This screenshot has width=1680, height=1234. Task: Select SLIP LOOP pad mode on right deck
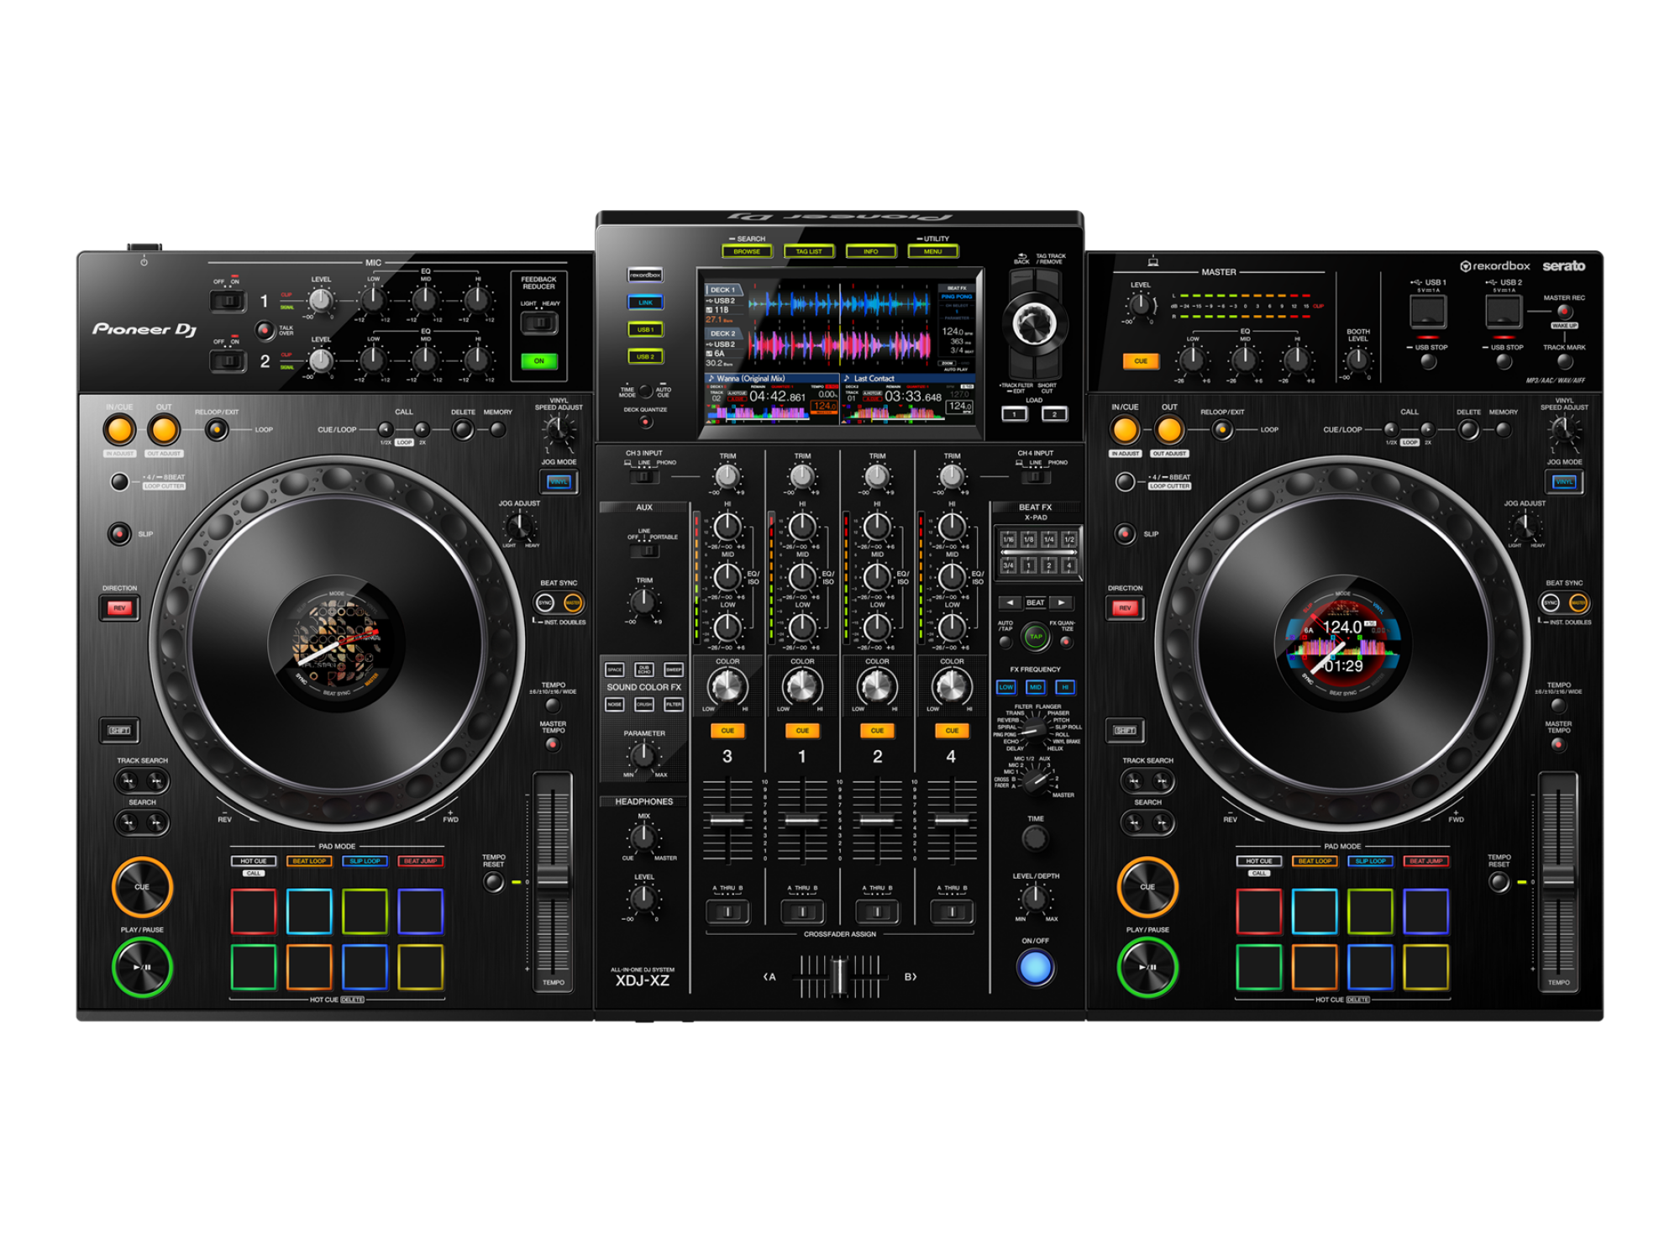(1373, 861)
